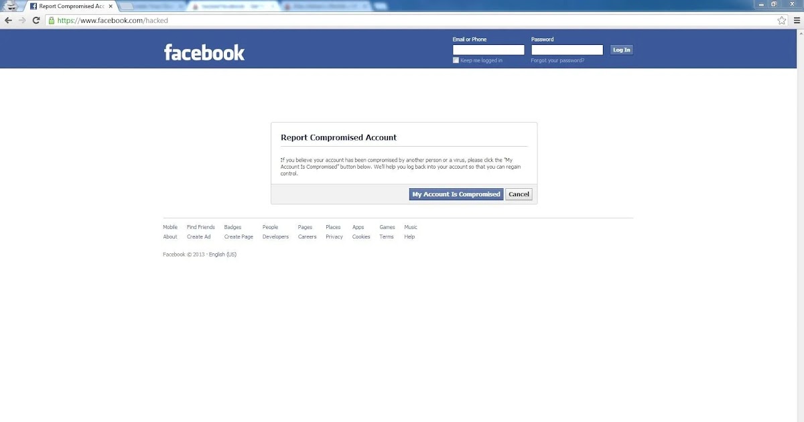The width and height of the screenshot is (804, 422).
Task: Reload the page with the refresh icon
Action: [36, 21]
